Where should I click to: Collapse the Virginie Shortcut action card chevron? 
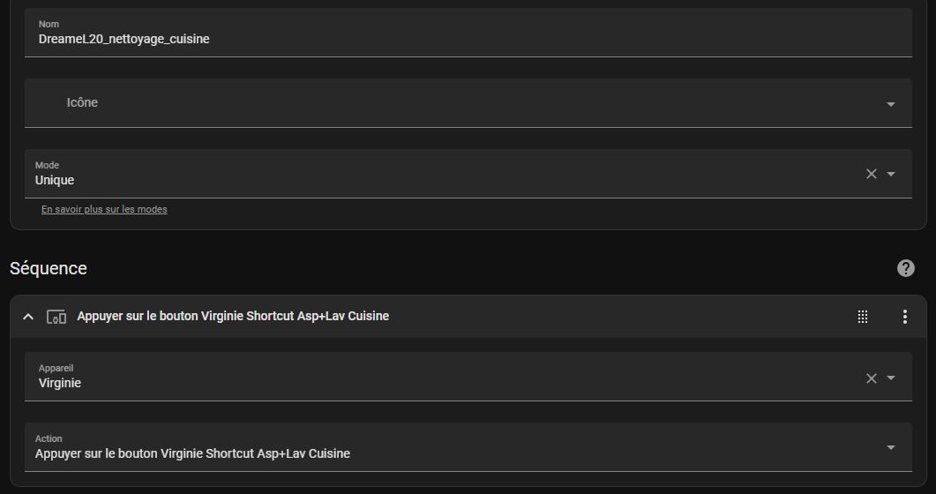[28, 317]
